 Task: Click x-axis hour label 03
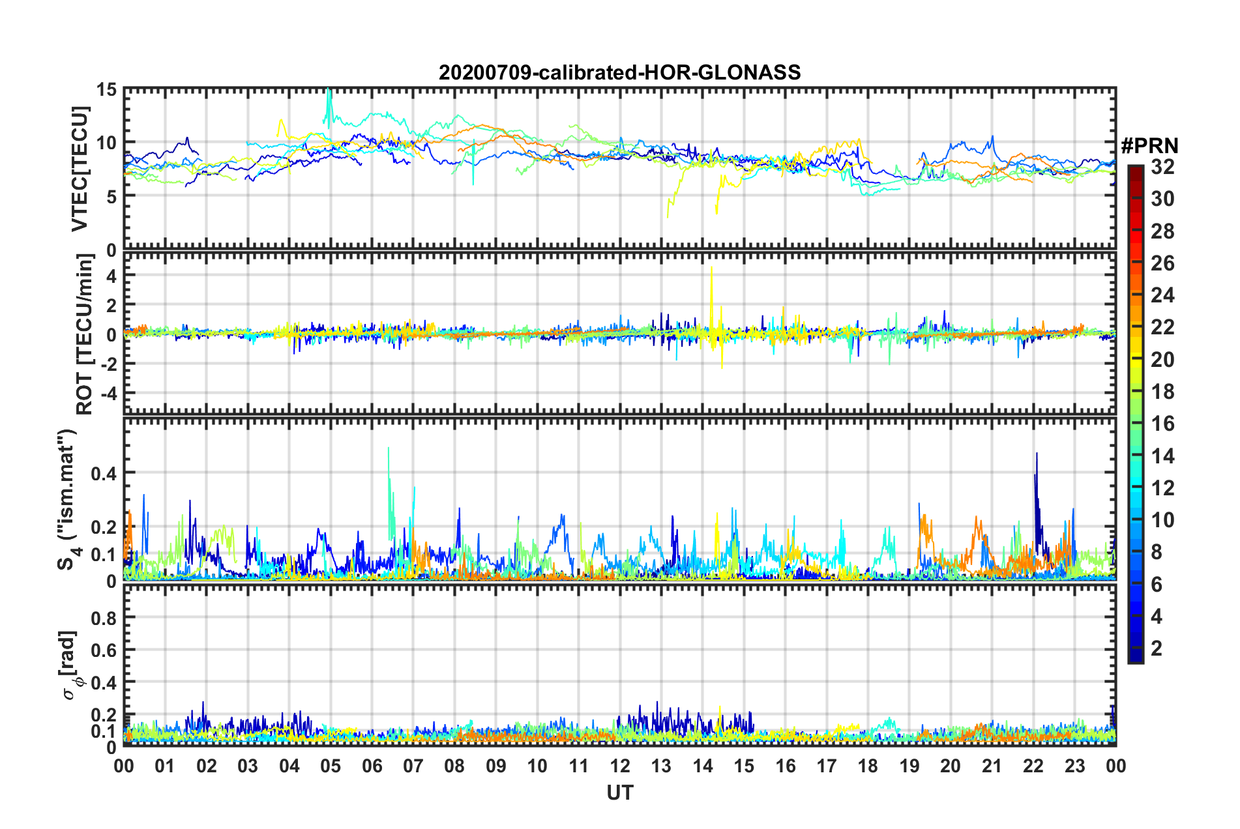pyautogui.click(x=248, y=766)
